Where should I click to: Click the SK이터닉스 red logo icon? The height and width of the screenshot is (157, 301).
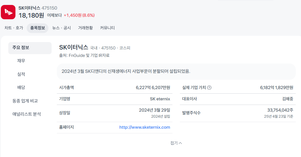pyautogui.click(x=8, y=12)
